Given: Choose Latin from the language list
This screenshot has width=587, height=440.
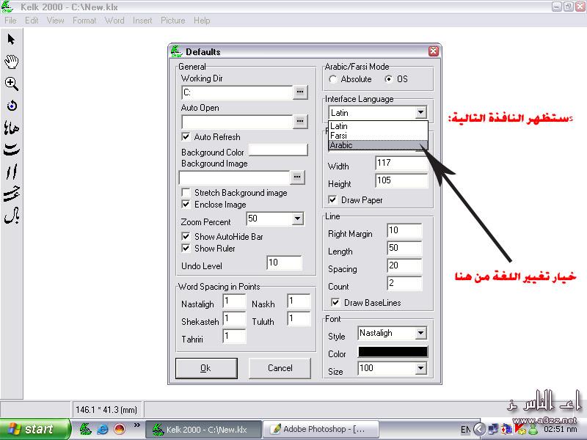Looking at the screenshot, I should 378,126.
